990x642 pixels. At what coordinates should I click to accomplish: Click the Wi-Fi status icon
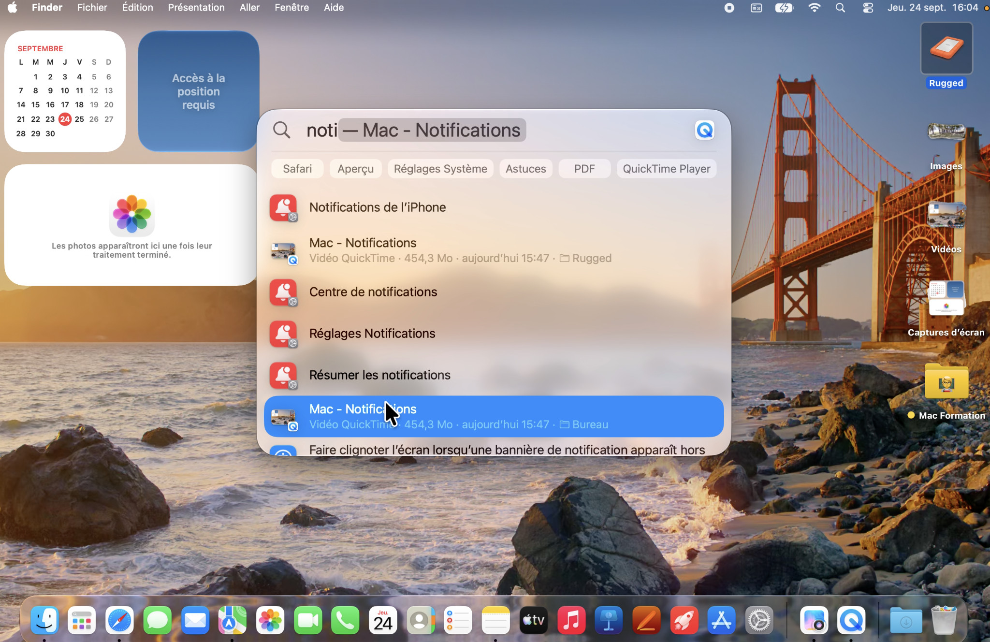tap(814, 8)
